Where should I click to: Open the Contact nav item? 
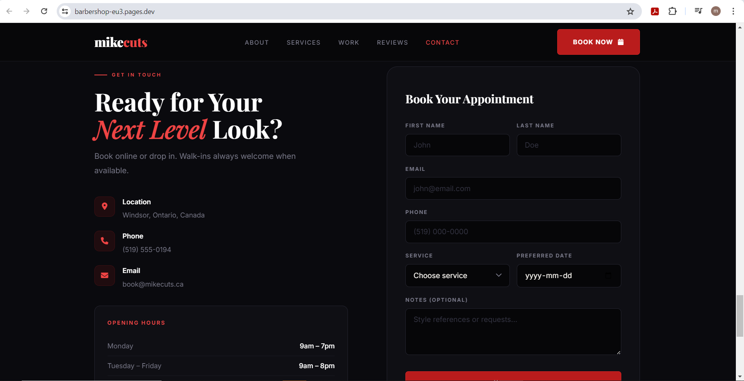point(442,42)
